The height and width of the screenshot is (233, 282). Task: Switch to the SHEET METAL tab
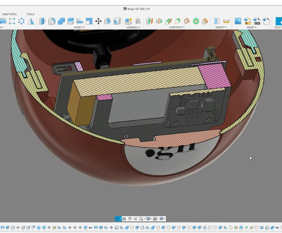click(x=10, y=14)
